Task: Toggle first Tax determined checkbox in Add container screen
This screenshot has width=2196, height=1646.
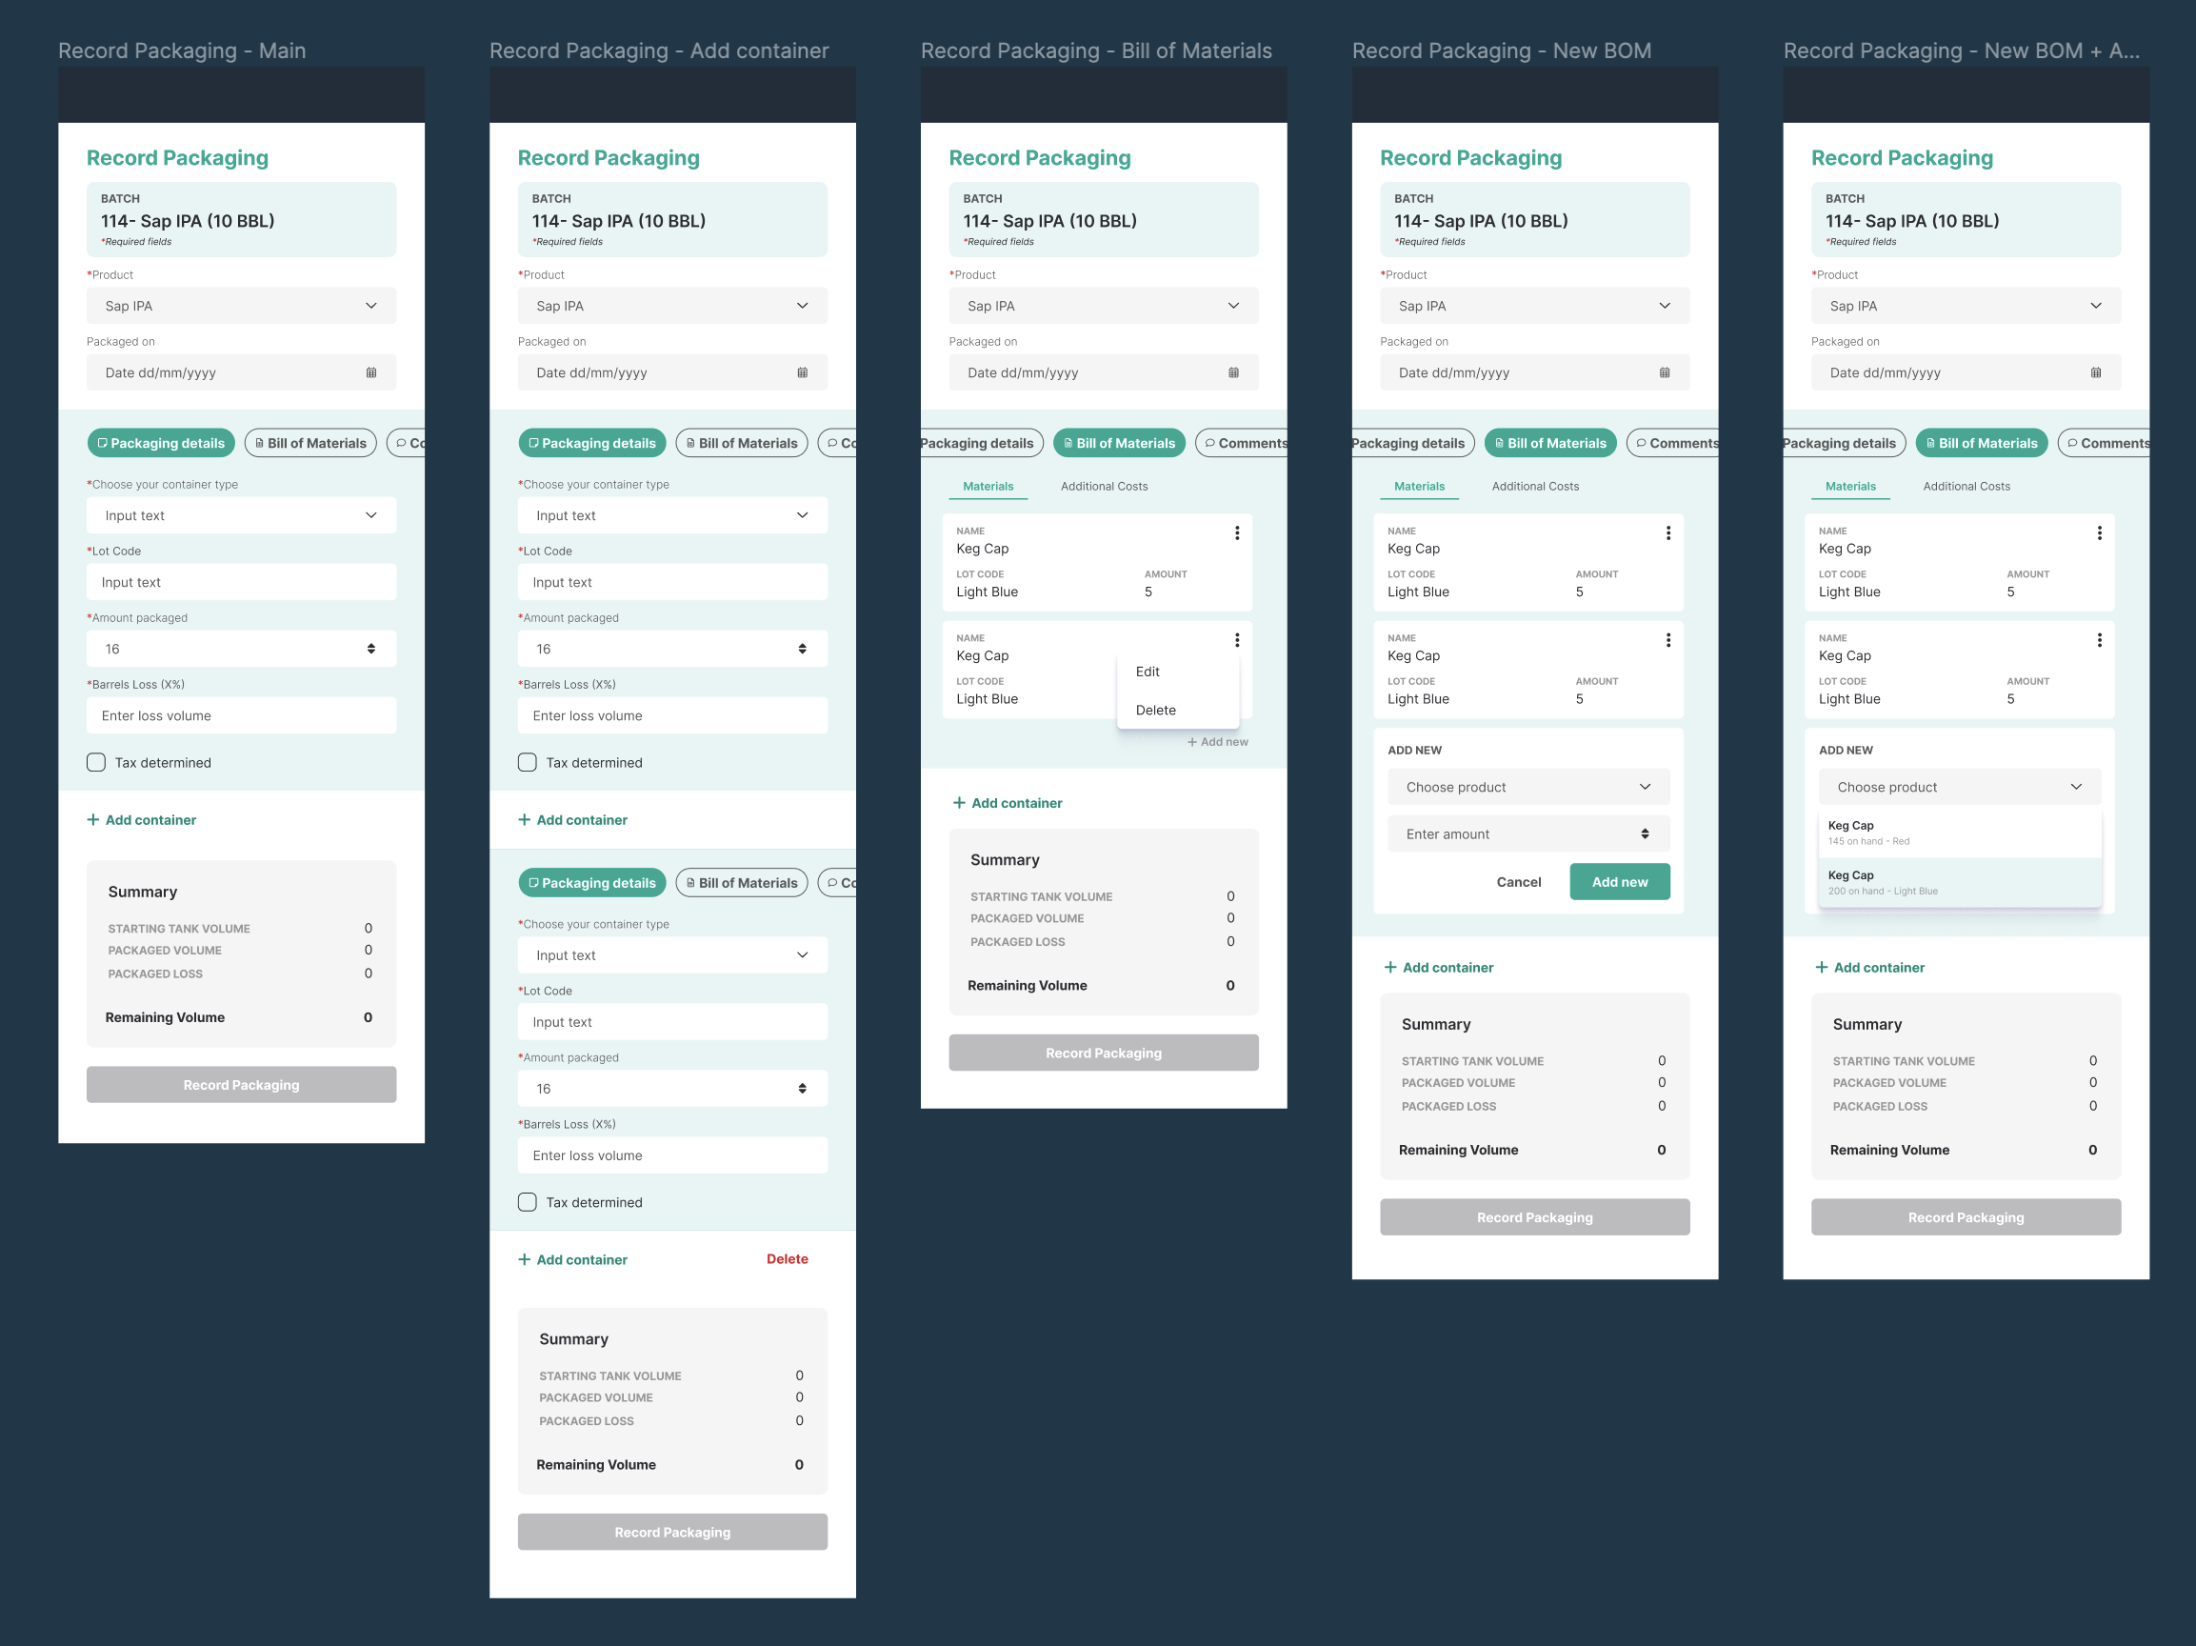Action: pyautogui.click(x=528, y=762)
